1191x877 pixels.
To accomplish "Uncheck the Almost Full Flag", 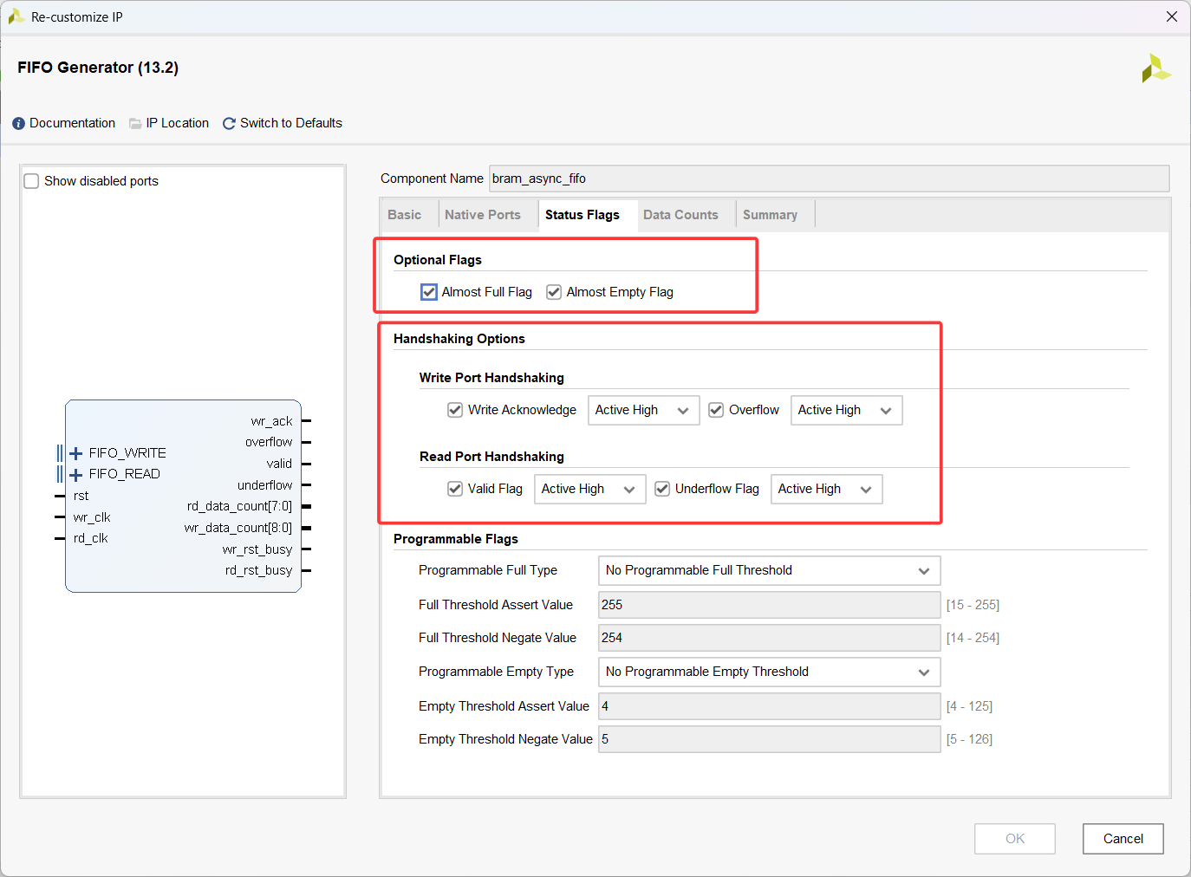I will [429, 292].
